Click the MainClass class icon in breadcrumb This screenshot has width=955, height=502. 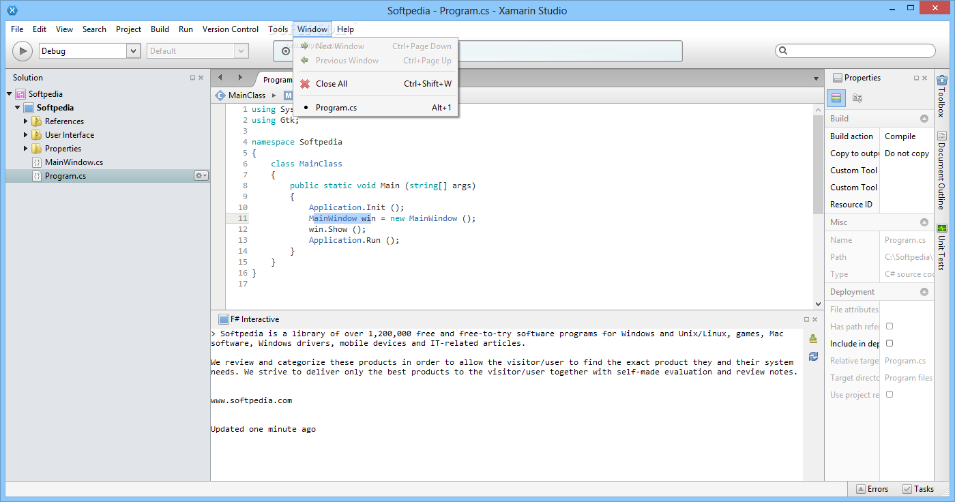pyautogui.click(x=220, y=95)
